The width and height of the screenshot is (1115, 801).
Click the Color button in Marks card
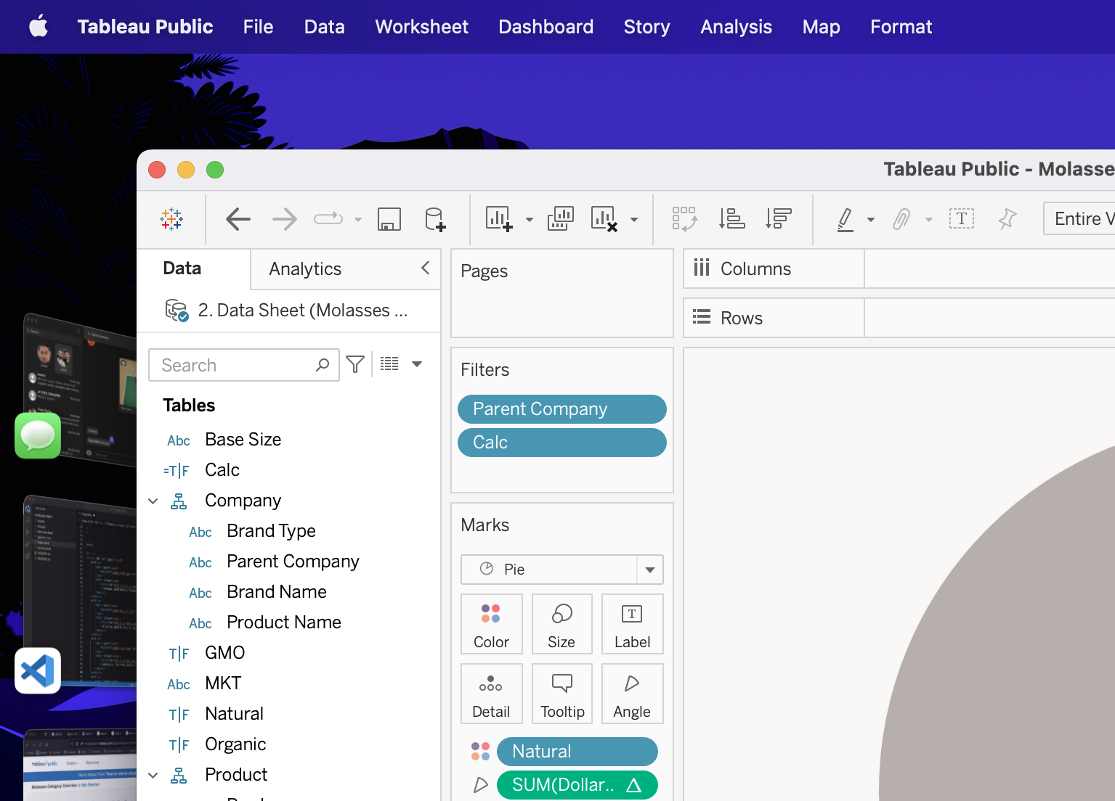coord(491,625)
